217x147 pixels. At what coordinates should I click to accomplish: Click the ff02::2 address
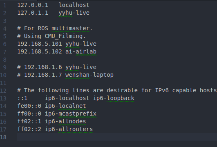point(29,129)
